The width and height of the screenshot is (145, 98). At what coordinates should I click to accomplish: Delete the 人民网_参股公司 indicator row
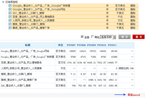[133, 20]
